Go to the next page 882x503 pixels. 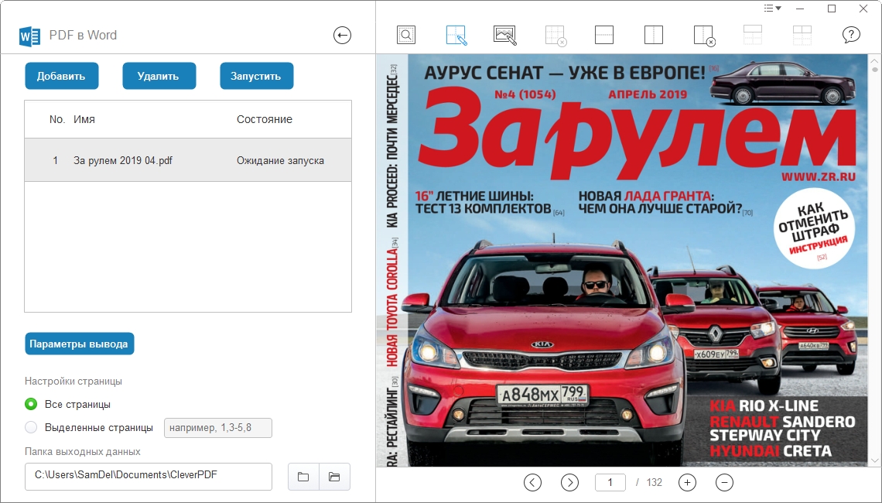569,482
